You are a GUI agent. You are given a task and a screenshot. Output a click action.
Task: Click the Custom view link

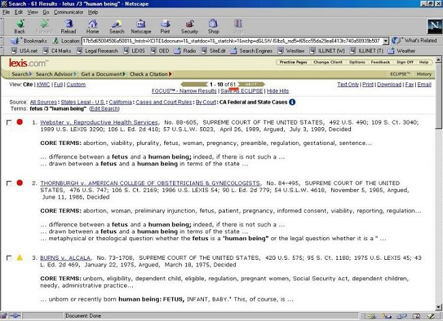tap(76, 84)
